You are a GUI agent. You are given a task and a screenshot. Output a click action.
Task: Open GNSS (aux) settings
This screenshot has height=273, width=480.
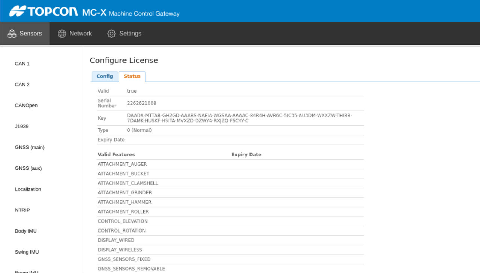pyautogui.click(x=28, y=168)
